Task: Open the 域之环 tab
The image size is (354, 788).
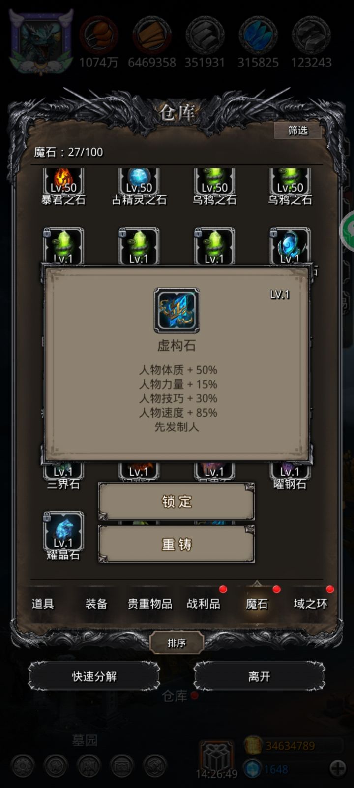Action: (310, 604)
